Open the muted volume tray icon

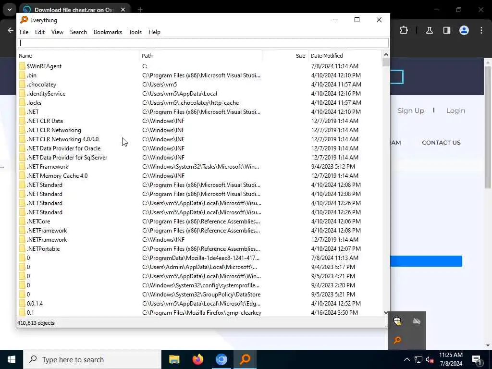pyautogui.click(x=430, y=359)
